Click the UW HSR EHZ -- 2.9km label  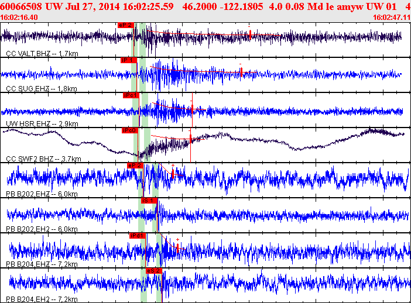coord(42,123)
